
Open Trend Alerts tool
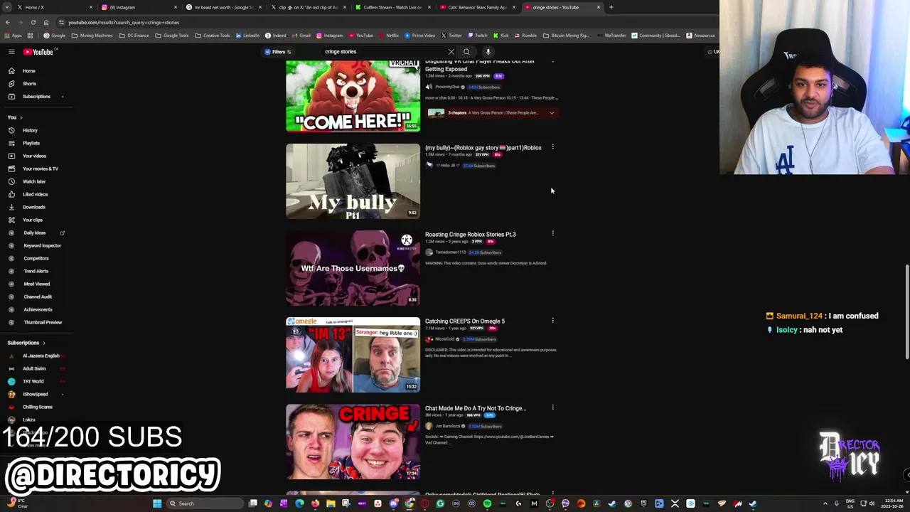[x=36, y=271]
